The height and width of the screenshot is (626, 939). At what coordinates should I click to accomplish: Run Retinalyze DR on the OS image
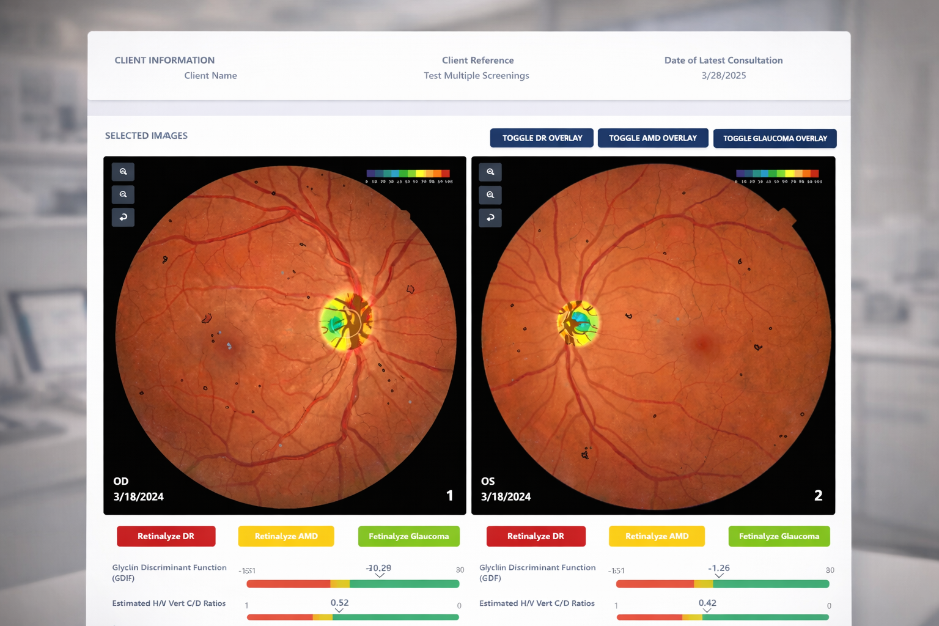click(x=536, y=536)
